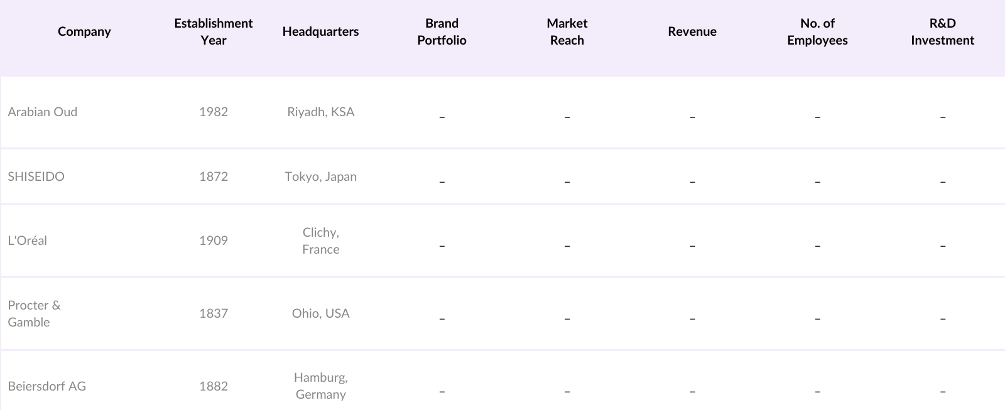The image size is (1005, 410).
Task: Select the Market Reach column header
Action: click(567, 31)
